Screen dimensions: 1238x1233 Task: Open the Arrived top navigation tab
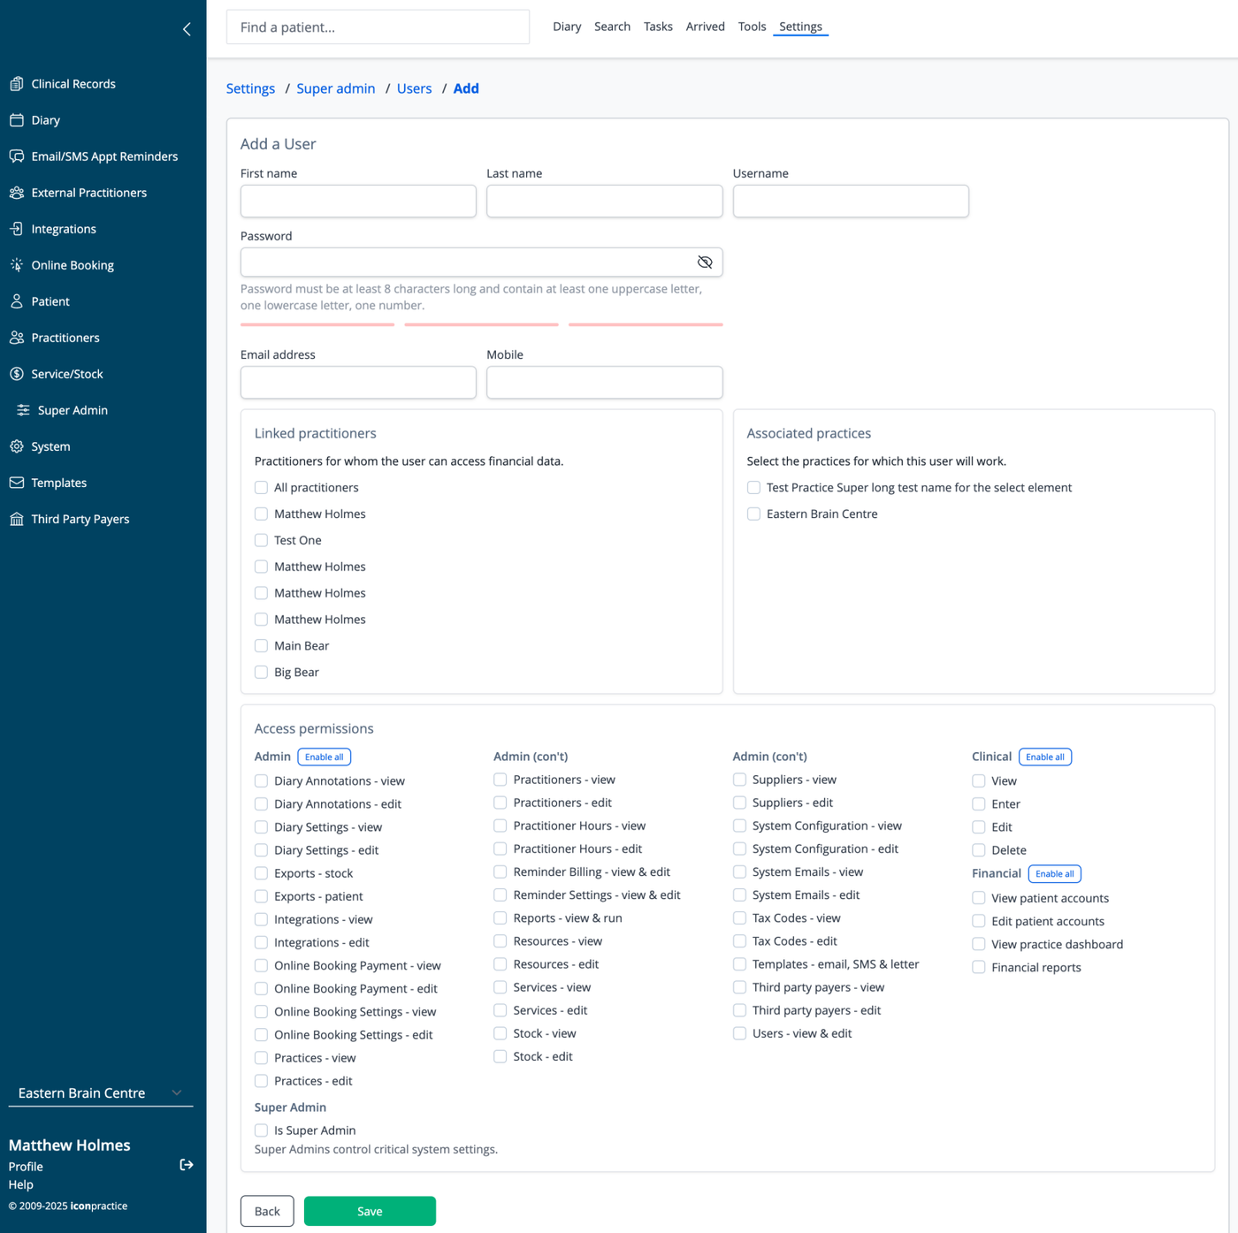coord(706,27)
